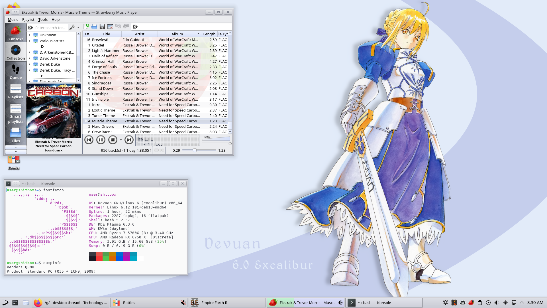Open the Tools menu
Screen dimensions: 547x308
[43, 19]
